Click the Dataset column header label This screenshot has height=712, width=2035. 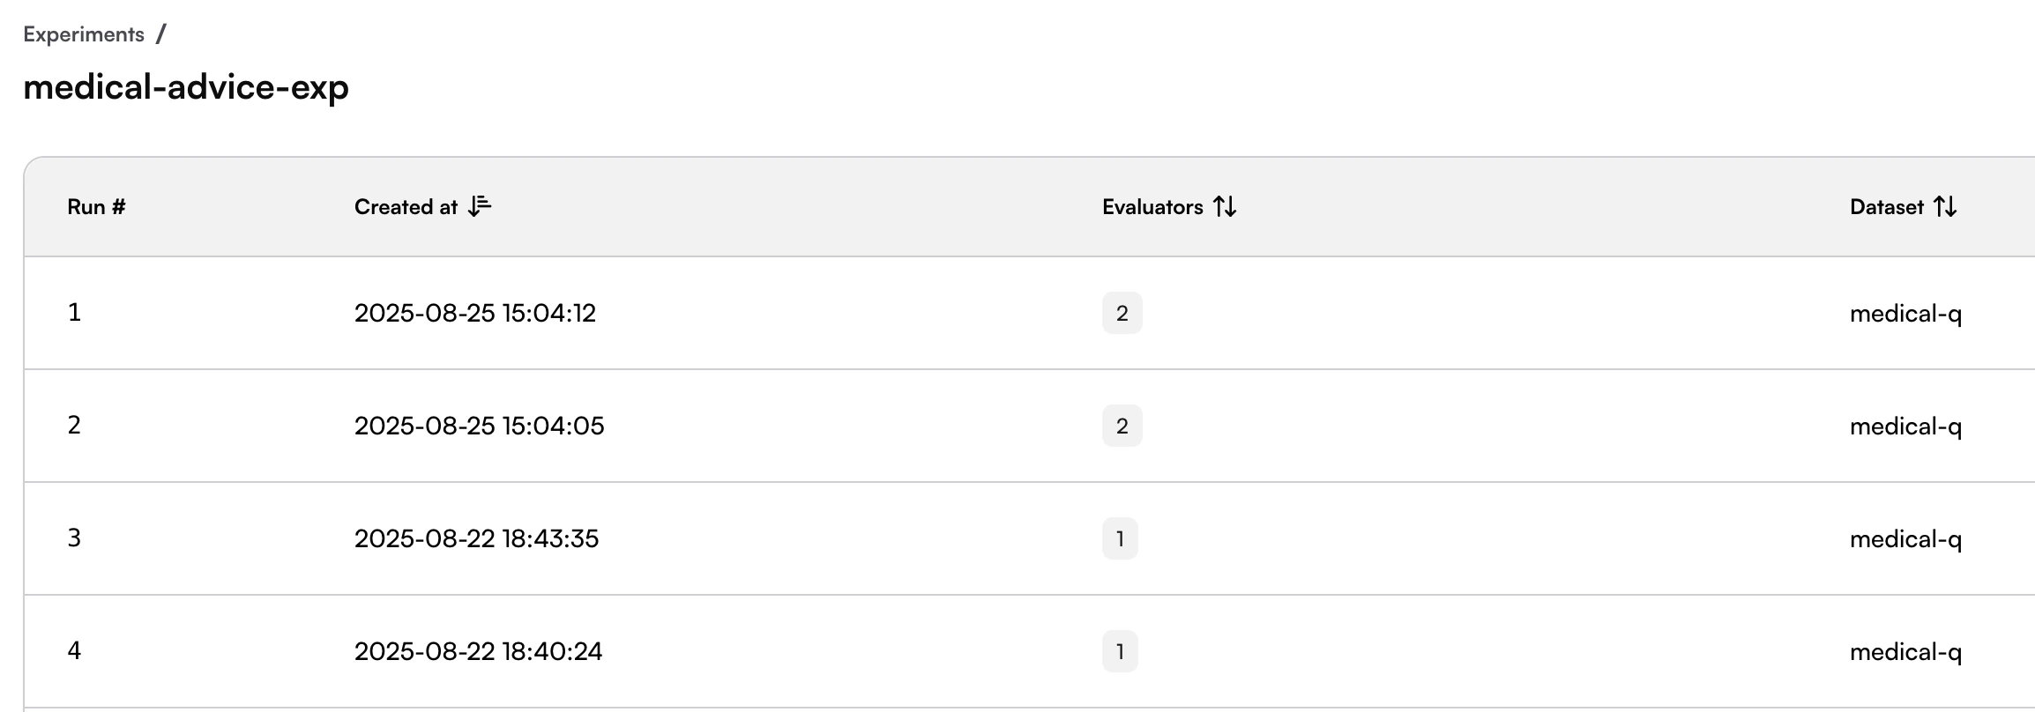tap(1887, 207)
